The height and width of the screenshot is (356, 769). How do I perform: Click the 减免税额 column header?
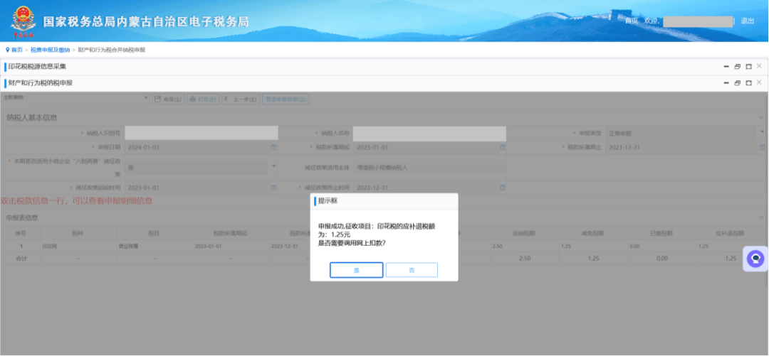point(594,233)
